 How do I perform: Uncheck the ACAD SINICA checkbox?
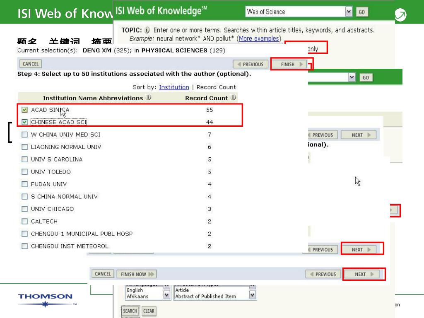coord(24,110)
